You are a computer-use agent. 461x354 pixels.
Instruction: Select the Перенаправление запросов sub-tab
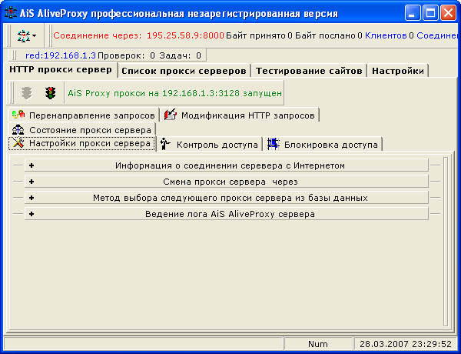coord(84,115)
